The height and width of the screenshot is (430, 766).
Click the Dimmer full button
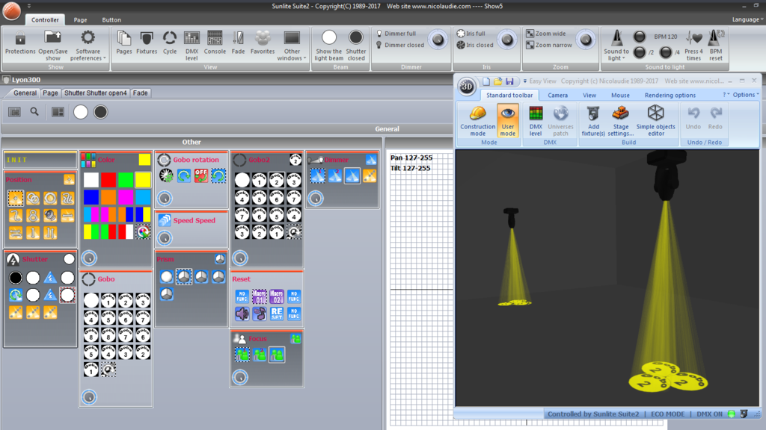396,34
